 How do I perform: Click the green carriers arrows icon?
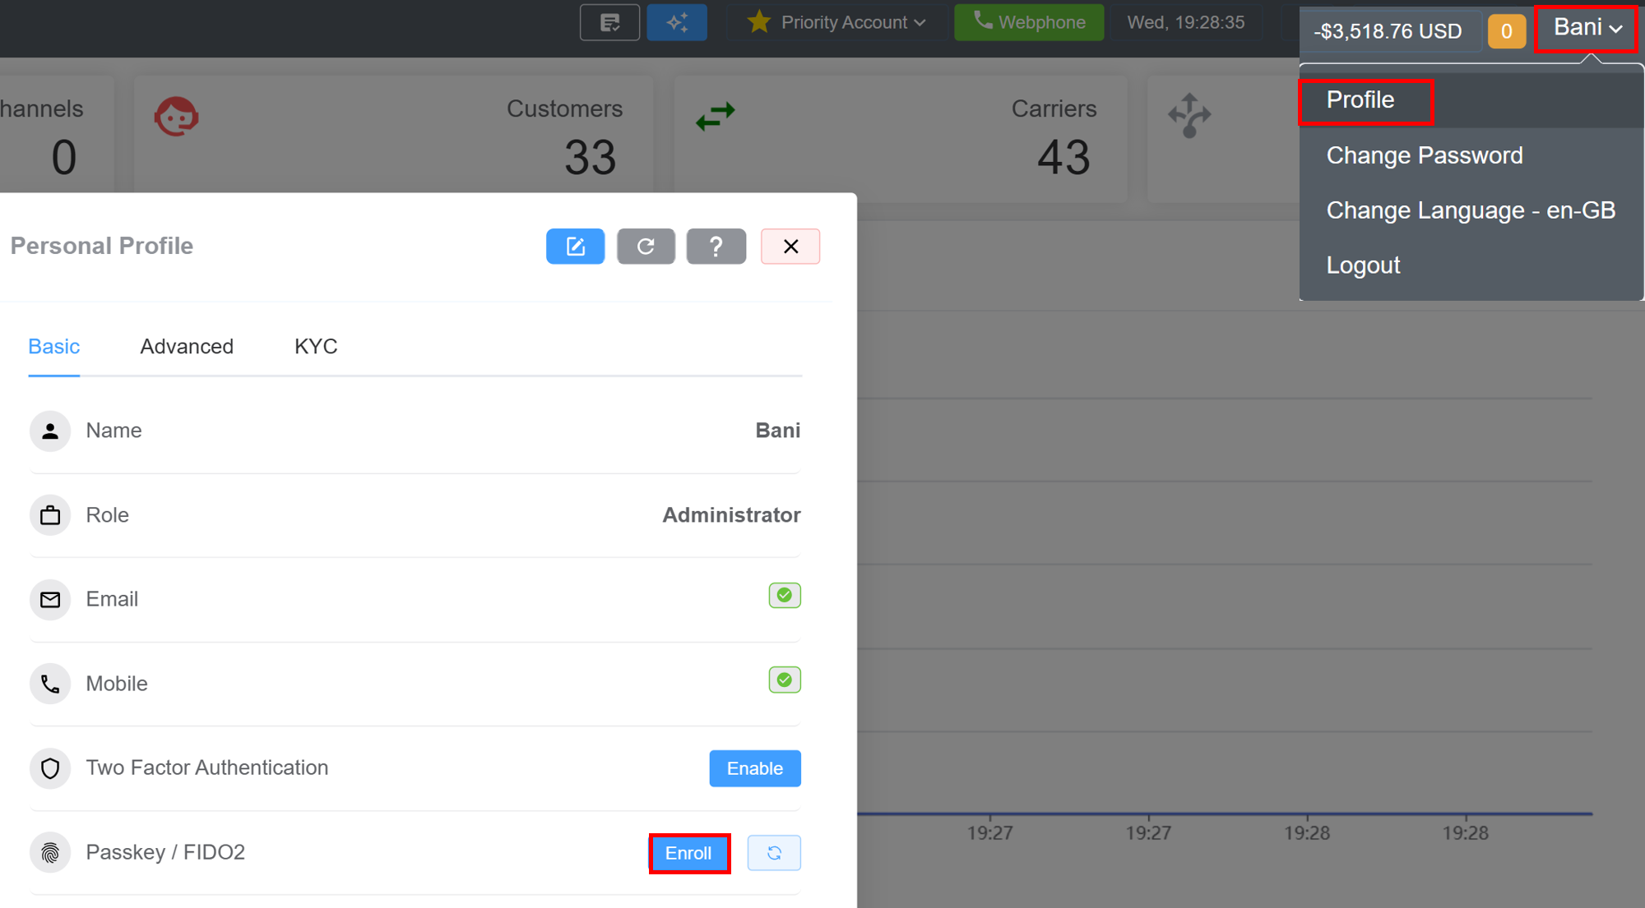coord(715,116)
